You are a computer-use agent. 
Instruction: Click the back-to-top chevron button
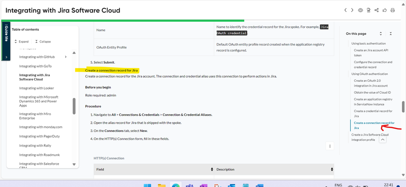point(383,140)
